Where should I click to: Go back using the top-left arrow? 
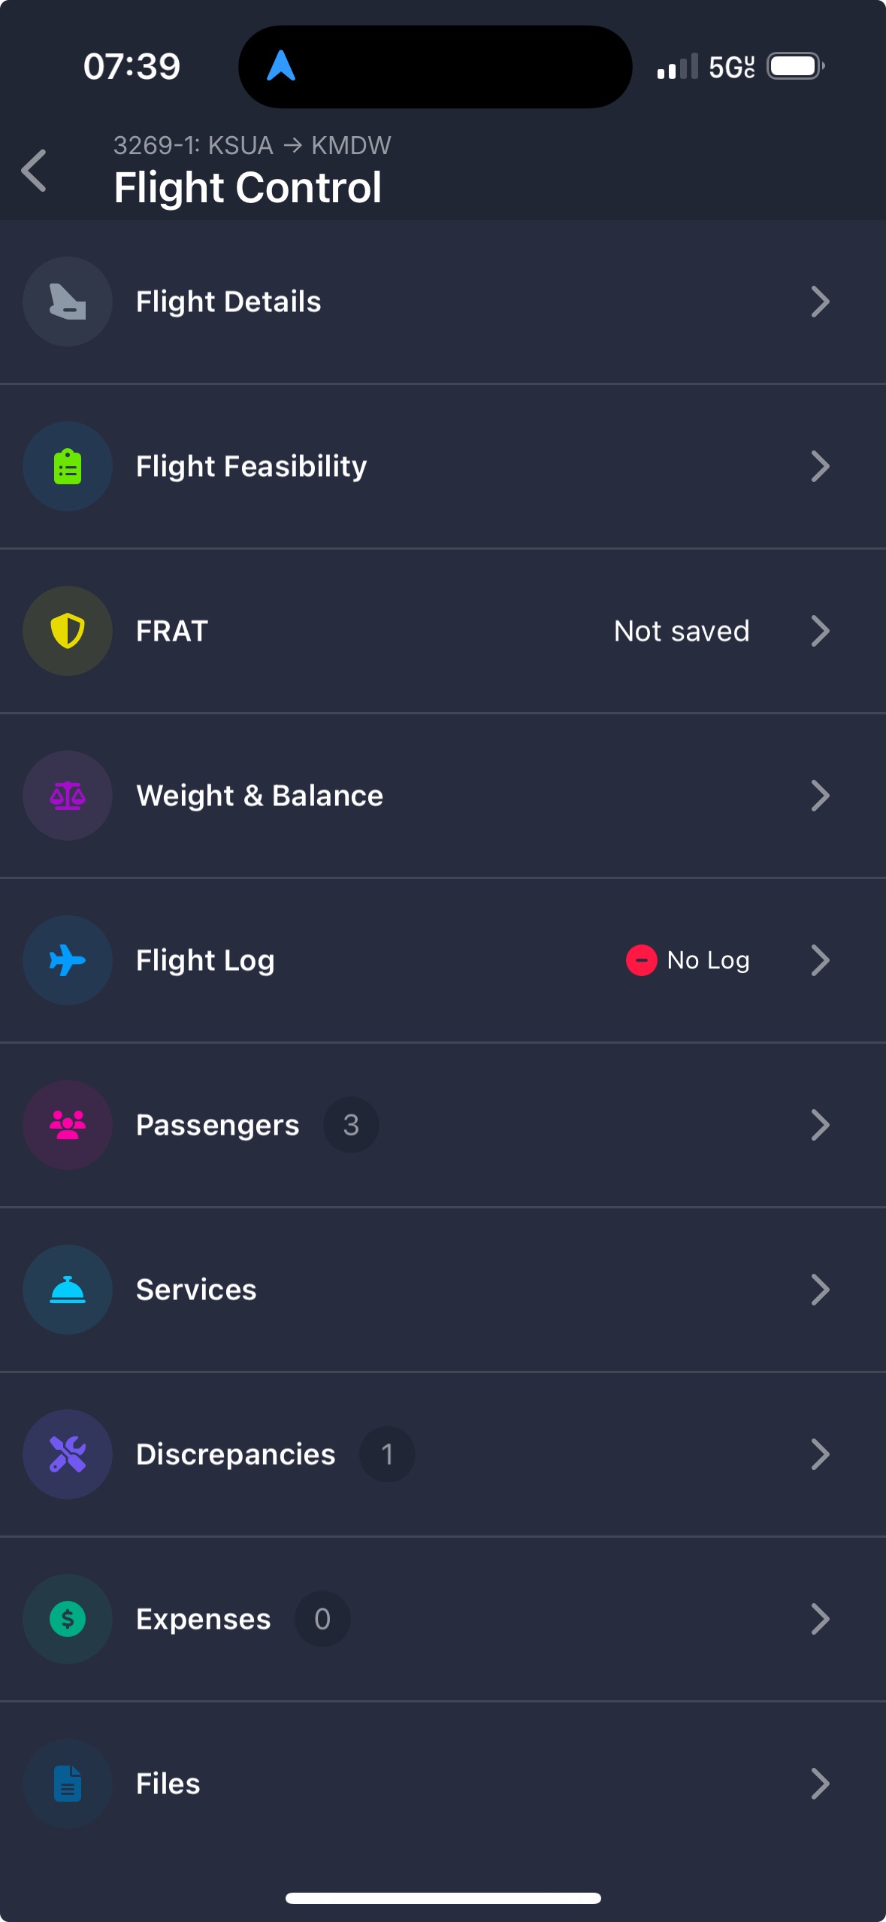pos(35,171)
